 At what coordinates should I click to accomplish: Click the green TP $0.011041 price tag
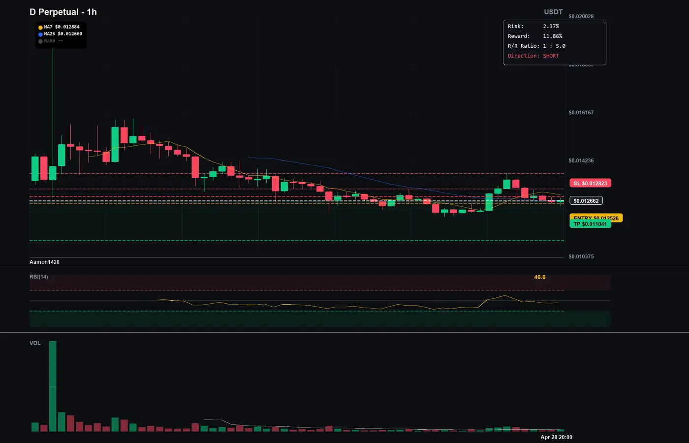(590, 224)
